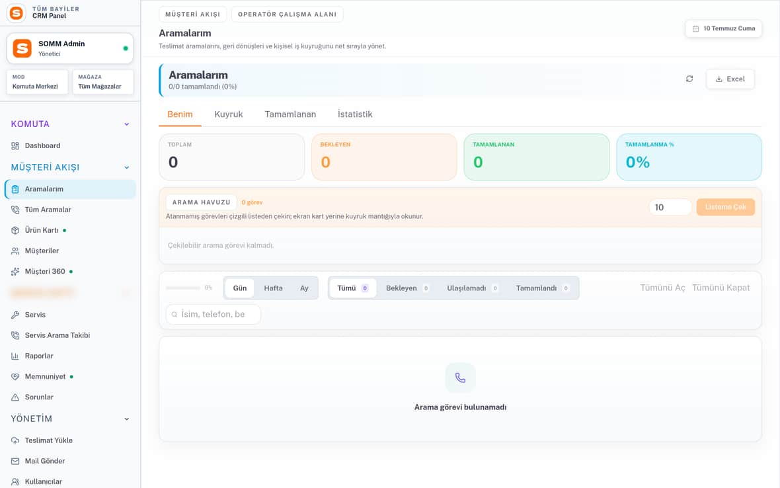Click the BEKLEYEN stat card
Image resolution: width=780 pixels, height=488 pixels.
[x=384, y=157]
